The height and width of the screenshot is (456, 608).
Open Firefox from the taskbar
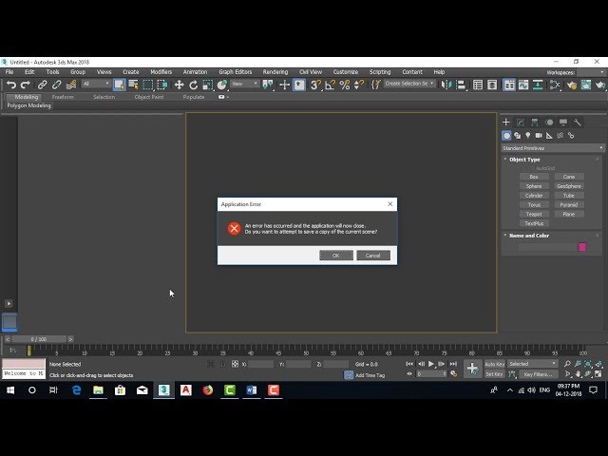[x=208, y=390]
